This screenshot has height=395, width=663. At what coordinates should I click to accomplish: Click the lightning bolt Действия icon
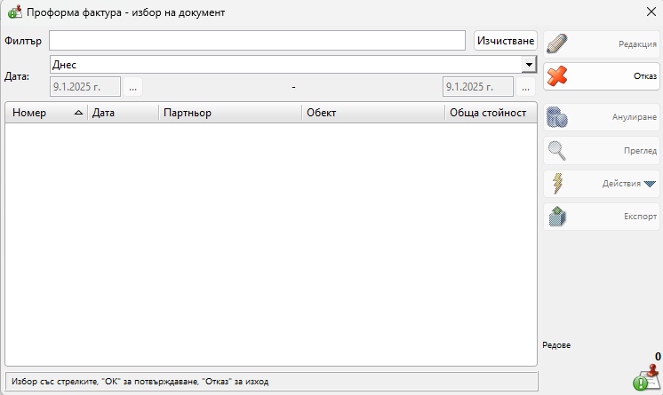(557, 183)
